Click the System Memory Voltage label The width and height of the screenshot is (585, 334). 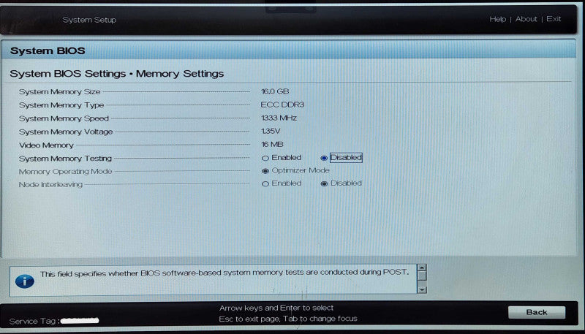(x=66, y=132)
